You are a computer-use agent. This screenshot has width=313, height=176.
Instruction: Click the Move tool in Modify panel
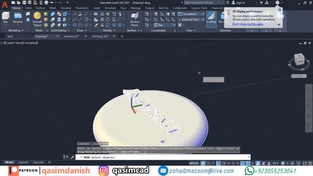[x=108, y=14]
